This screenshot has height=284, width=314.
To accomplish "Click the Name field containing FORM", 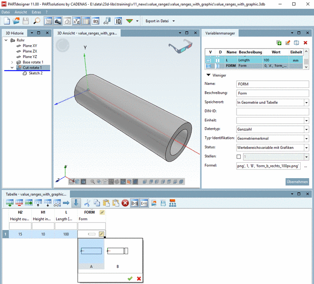I will (273, 84).
